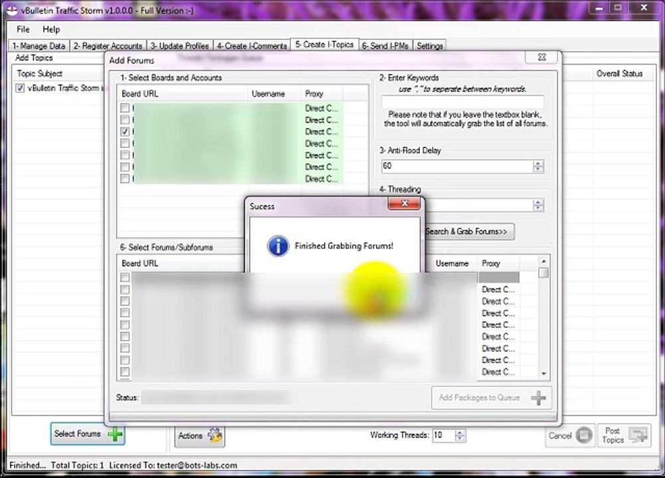The height and width of the screenshot is (478, 665).
Task: Click the post icon on Post Topics
Action: coord(638,436)
